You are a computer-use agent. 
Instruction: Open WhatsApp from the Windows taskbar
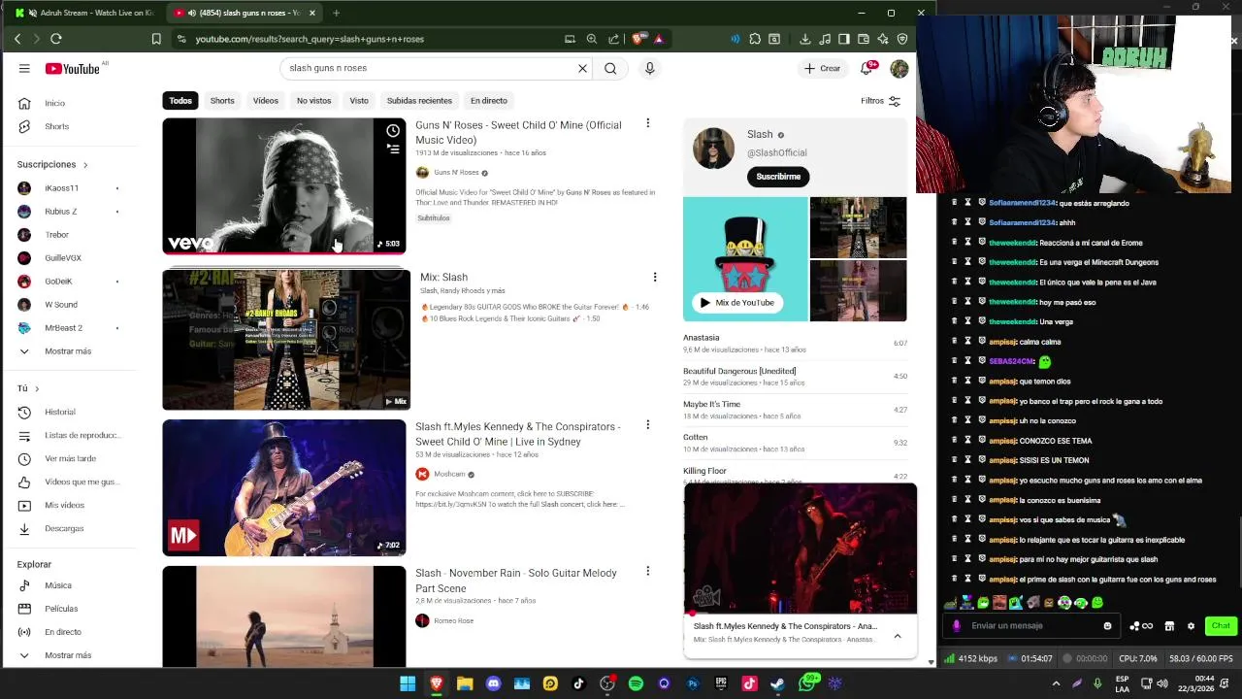point(807,683)
